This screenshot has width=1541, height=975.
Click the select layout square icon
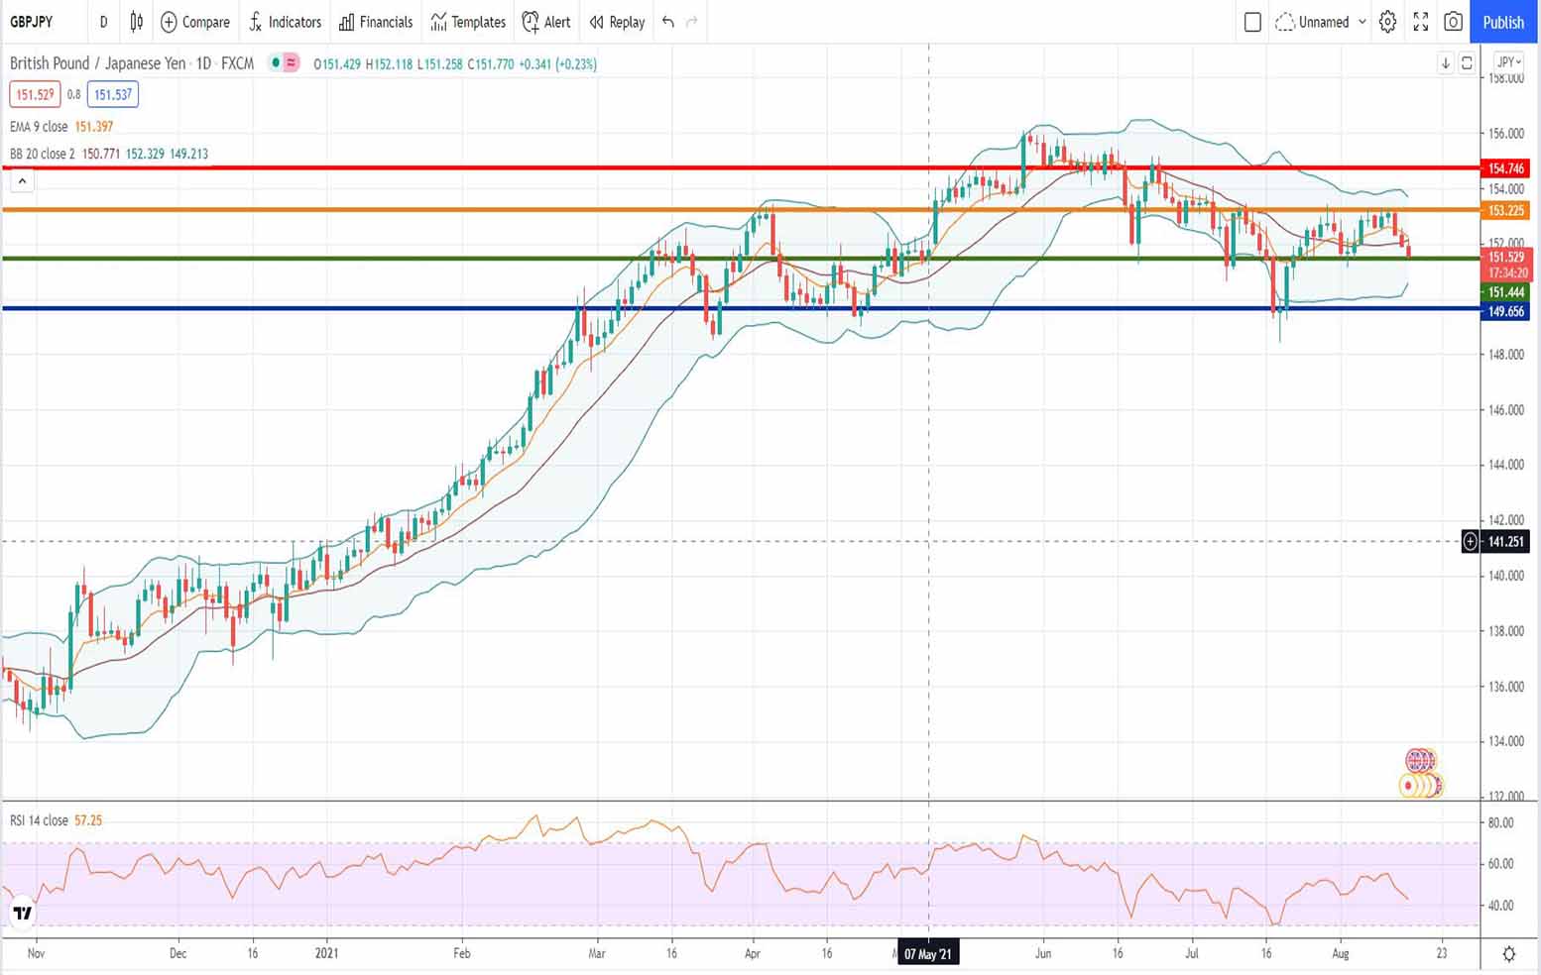[x=1252, y=22]
